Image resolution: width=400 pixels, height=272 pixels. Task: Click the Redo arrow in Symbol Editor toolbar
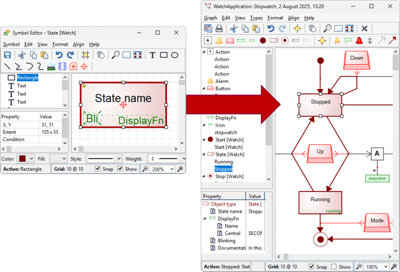coord(70,55)
